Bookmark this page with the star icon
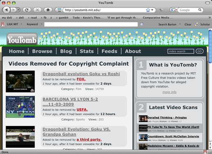Screen dimensions: 212x154 (x=148, y=10)
